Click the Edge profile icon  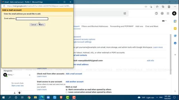pos(169,7)
